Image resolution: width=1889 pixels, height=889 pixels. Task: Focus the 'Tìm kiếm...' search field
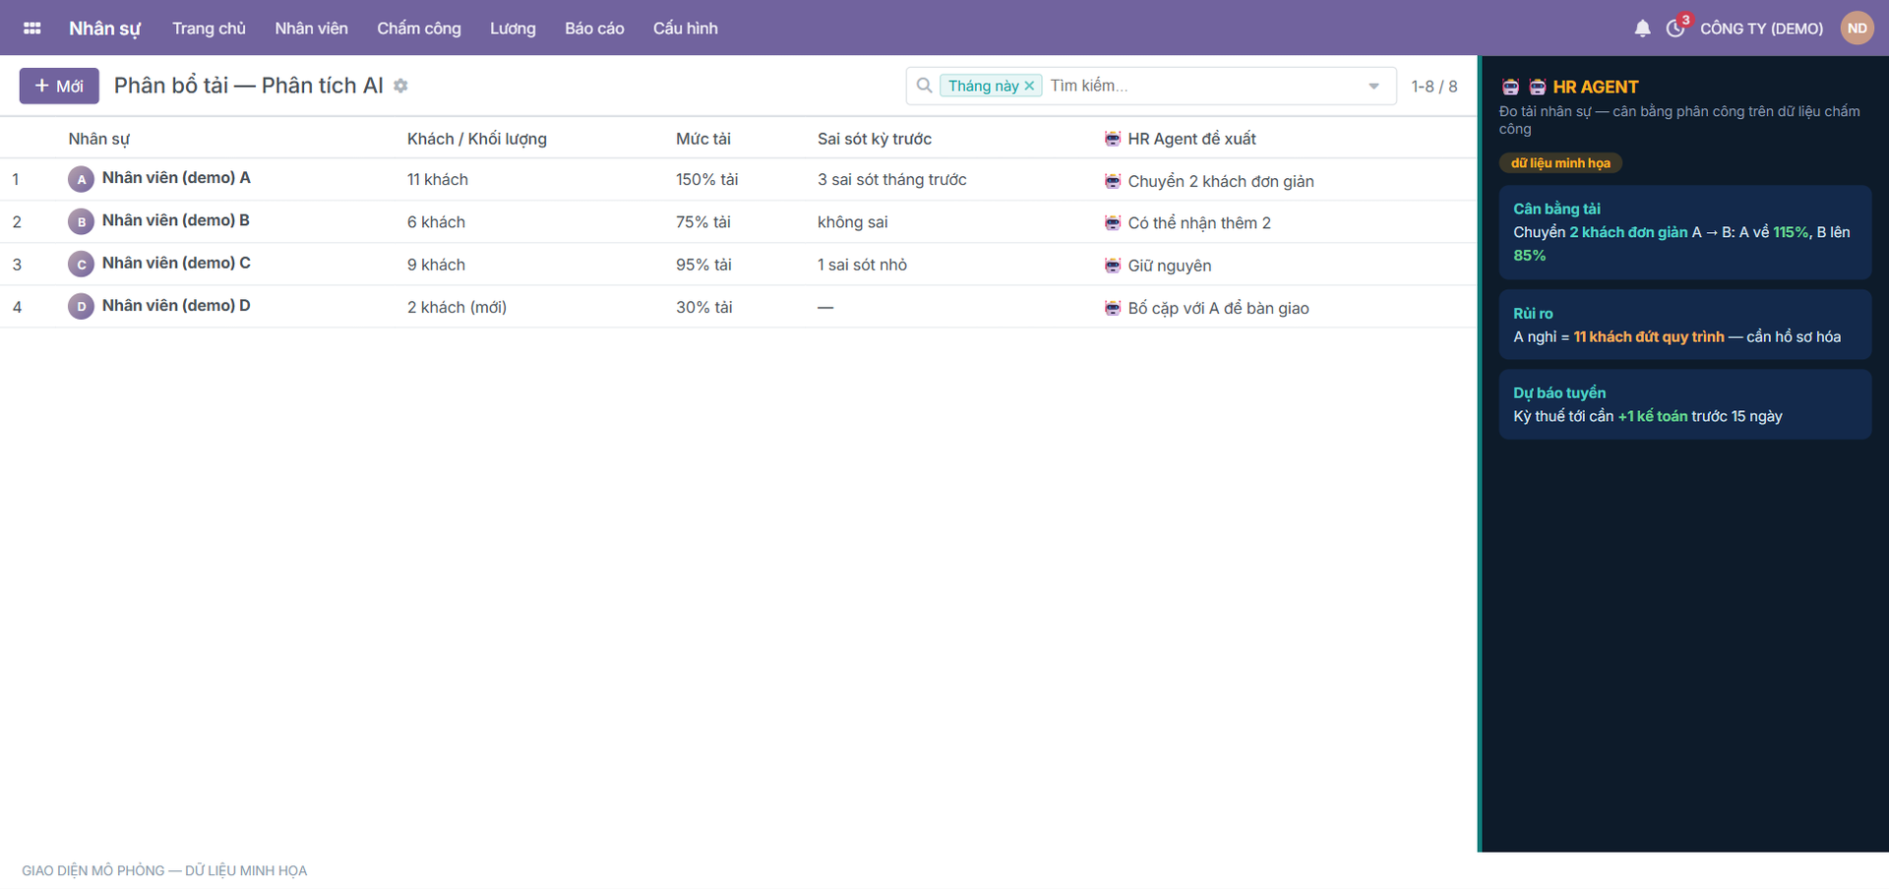(x=1200, y=86)
